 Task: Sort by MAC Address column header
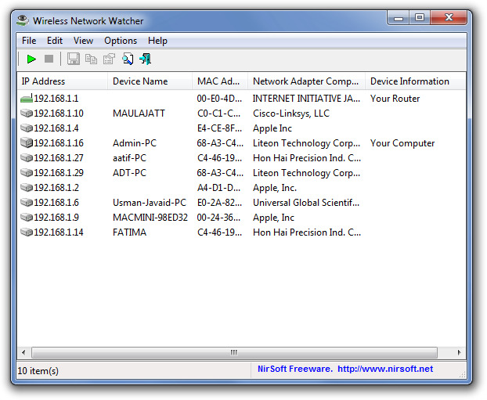[220, 81]
